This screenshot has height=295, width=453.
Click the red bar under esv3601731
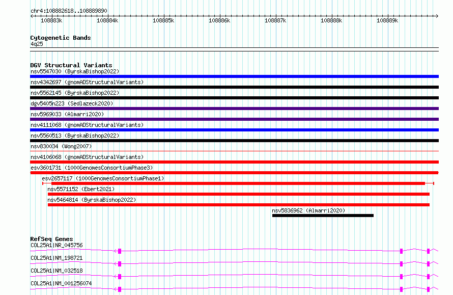point(234,173)
